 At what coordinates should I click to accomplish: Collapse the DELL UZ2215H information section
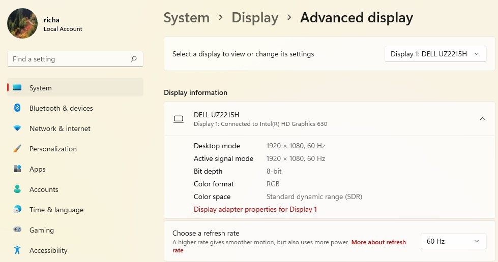pyautogui.click(x=482, y=119)
